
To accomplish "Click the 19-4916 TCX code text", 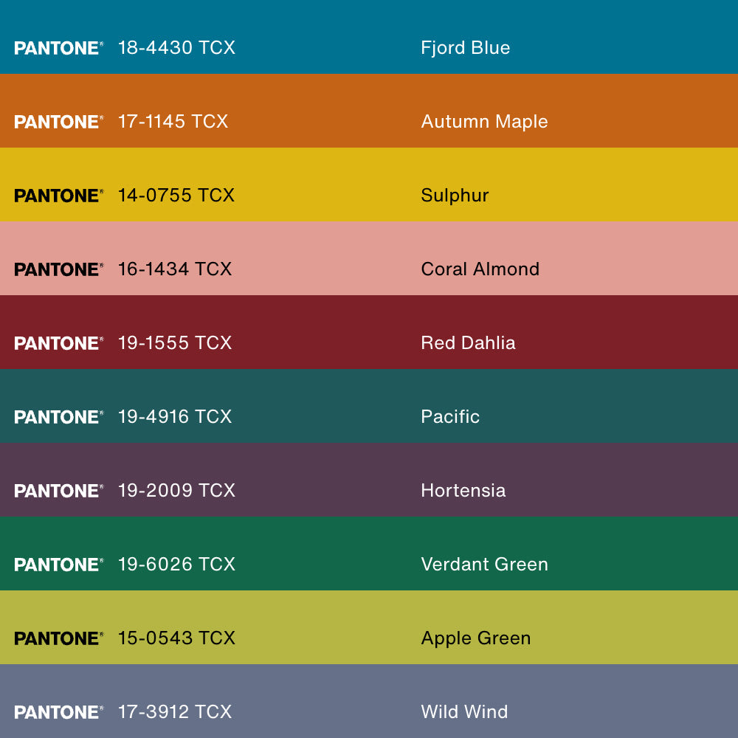I will pyautogui.click(x=175, y=417).
